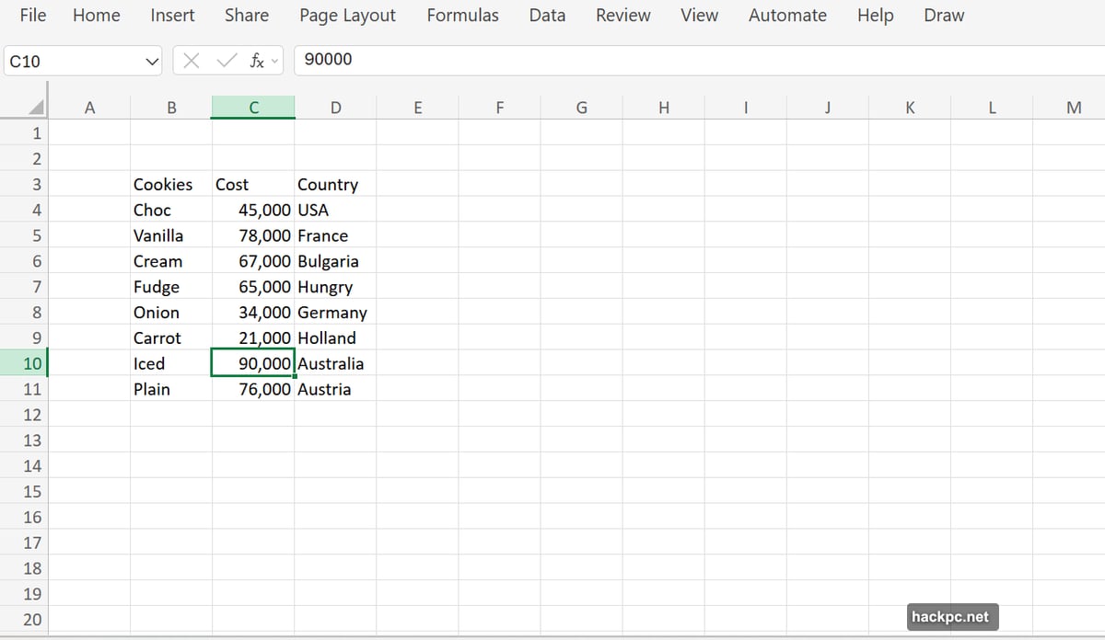Open the Name Box dropdown arrow

[x=150, y=61]
